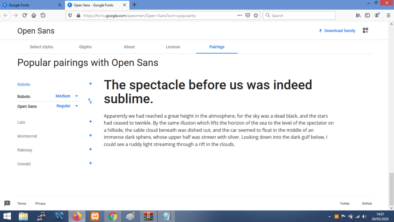Add the Lato pairing with plus
The height and width of the screenshot is (222, 394).
(90, 121)
